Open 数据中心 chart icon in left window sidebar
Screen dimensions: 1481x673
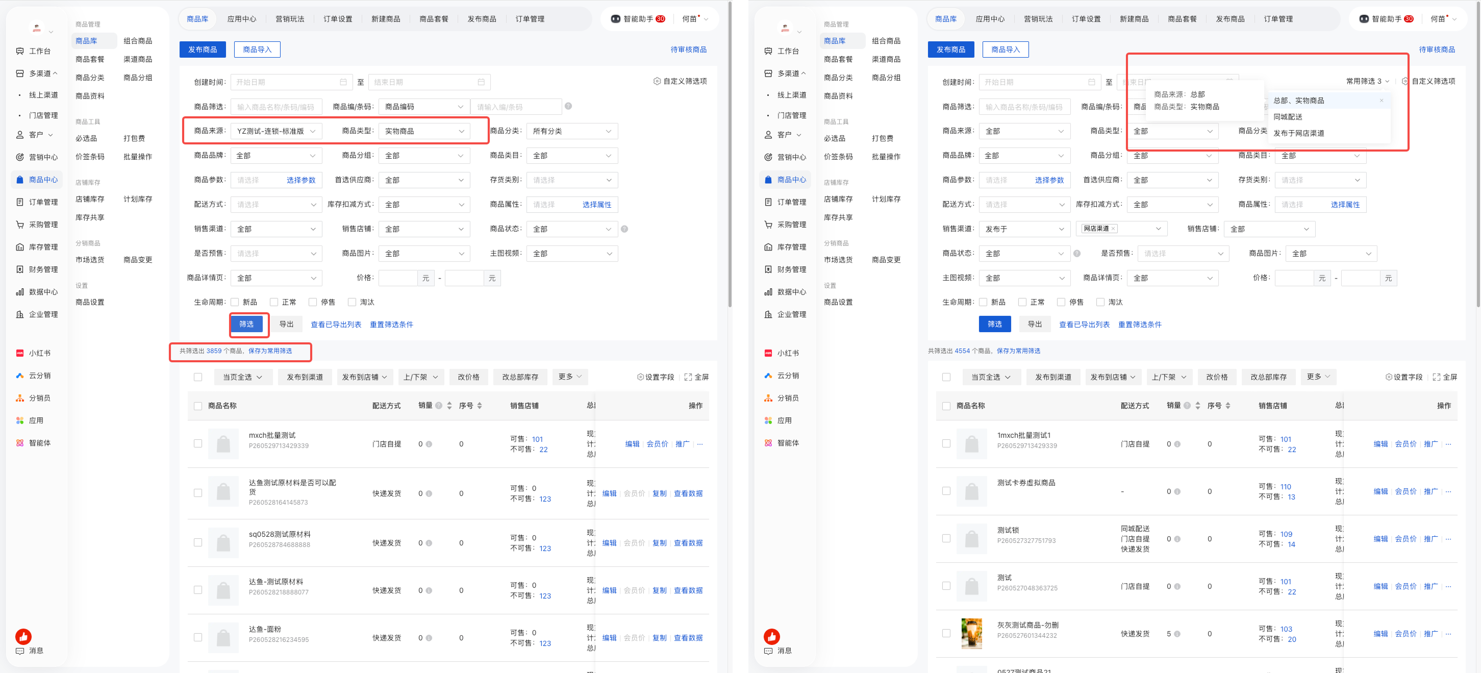(19, 292)
